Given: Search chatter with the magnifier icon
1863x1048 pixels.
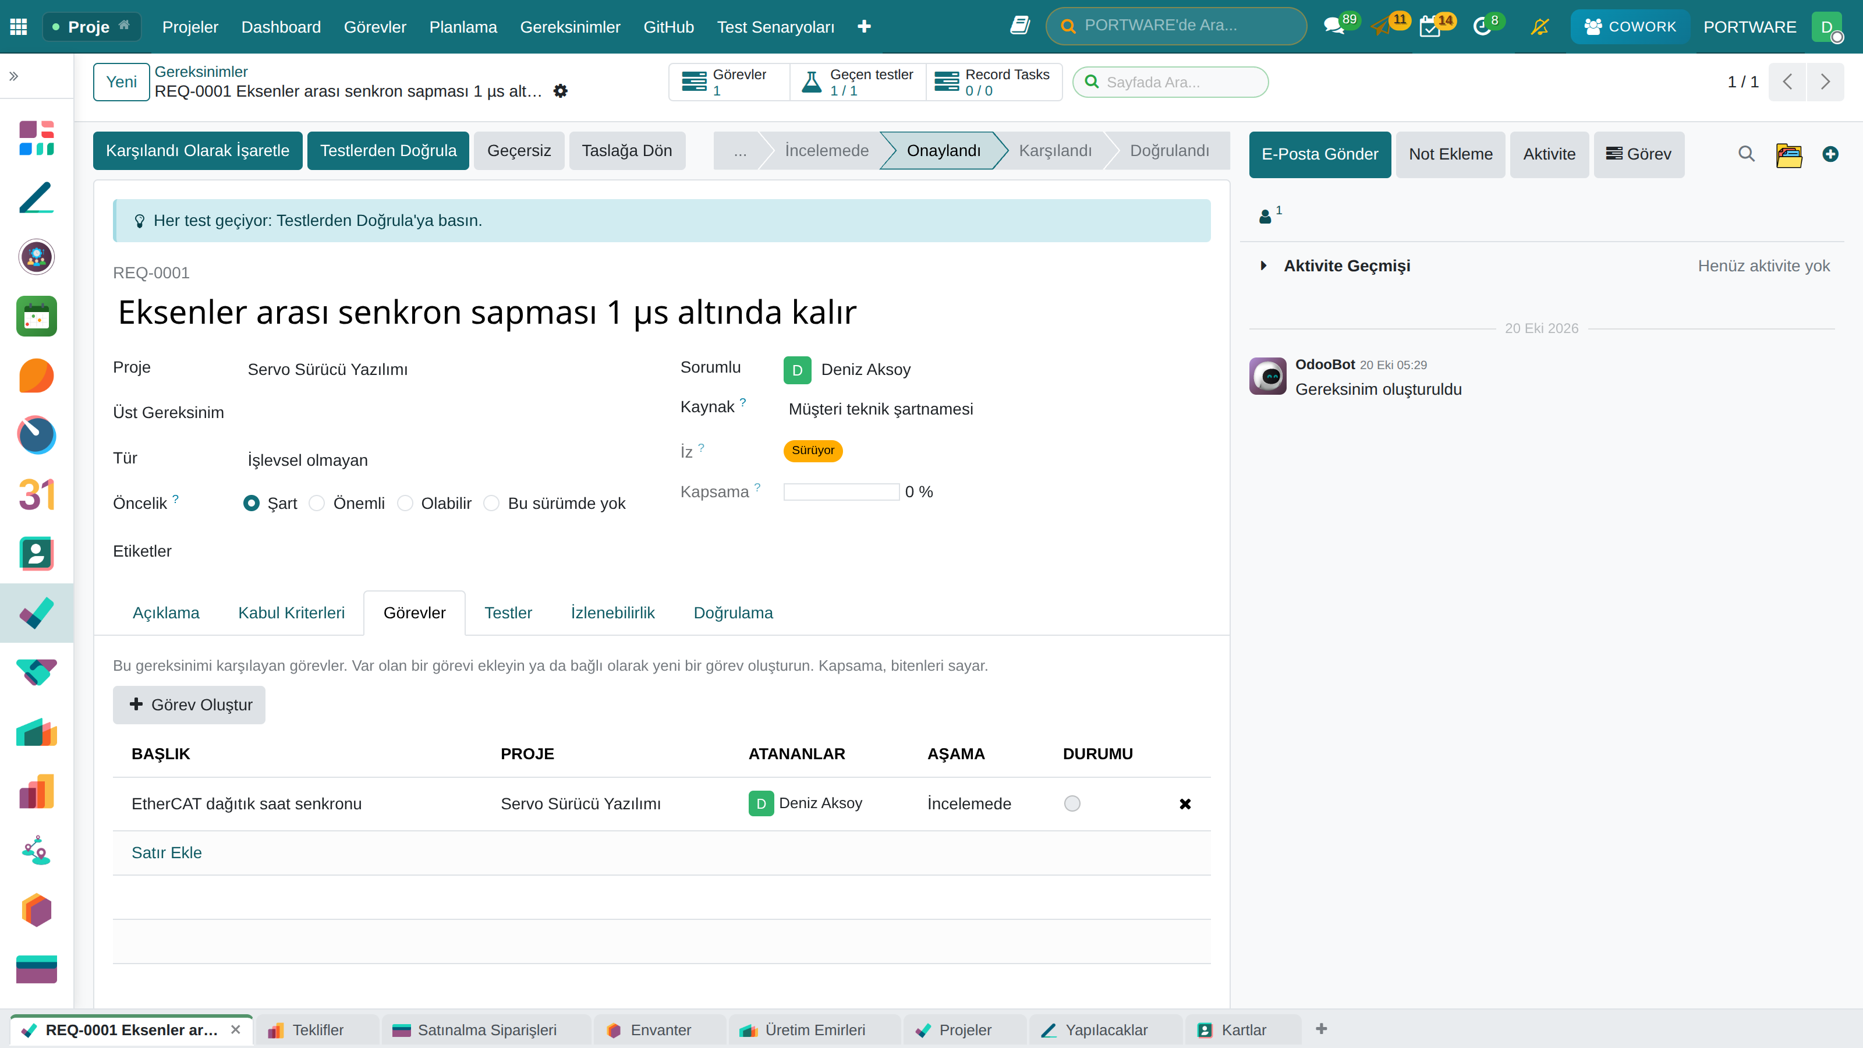Looking at the screenshot, I should [x=1746, y=154].
